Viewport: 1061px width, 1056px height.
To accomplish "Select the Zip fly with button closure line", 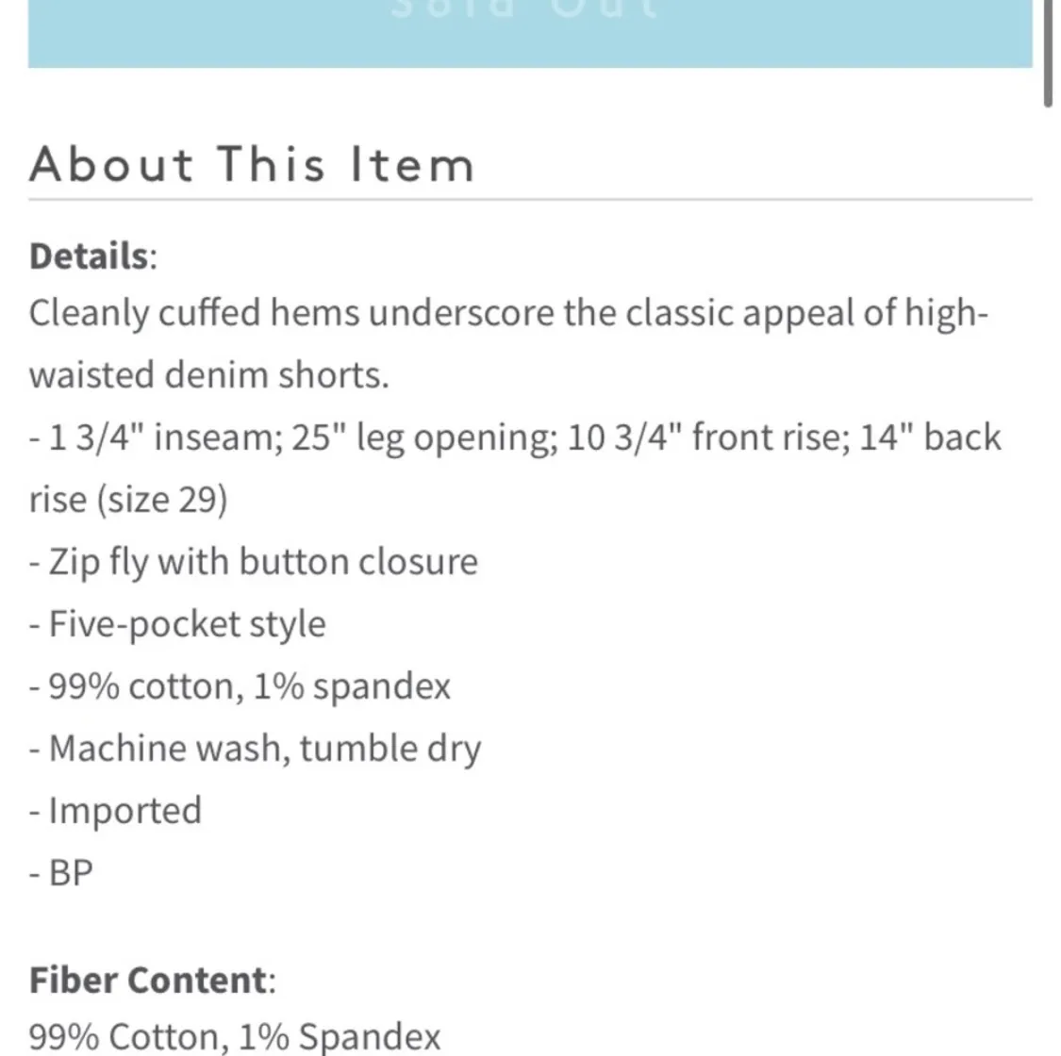I will 255,561.
